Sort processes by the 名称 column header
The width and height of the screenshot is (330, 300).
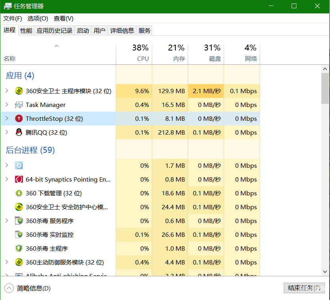[58, 54]
